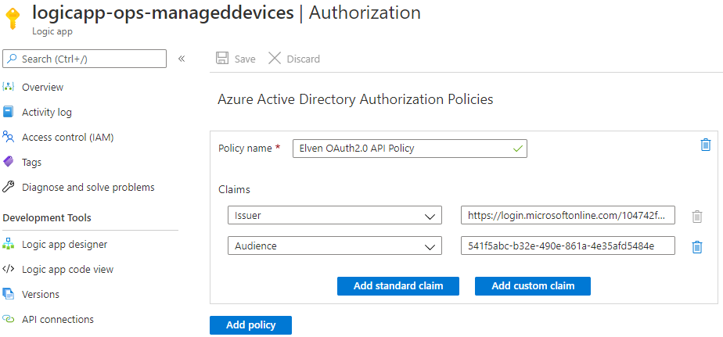Click the 'Development Tools' section heading

point(47,217)
